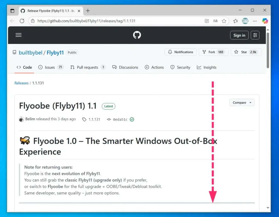The width and height of the screenshot is (279, 217).
Task: Click the star count 2.9k
Action: (253, 52)
